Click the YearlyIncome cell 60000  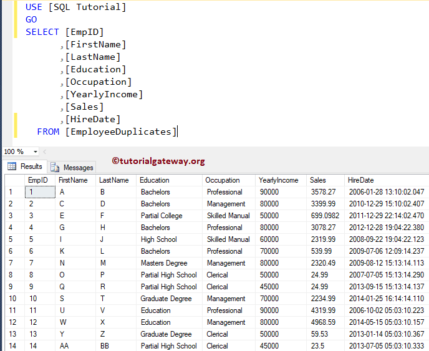[x=281, y=239]
